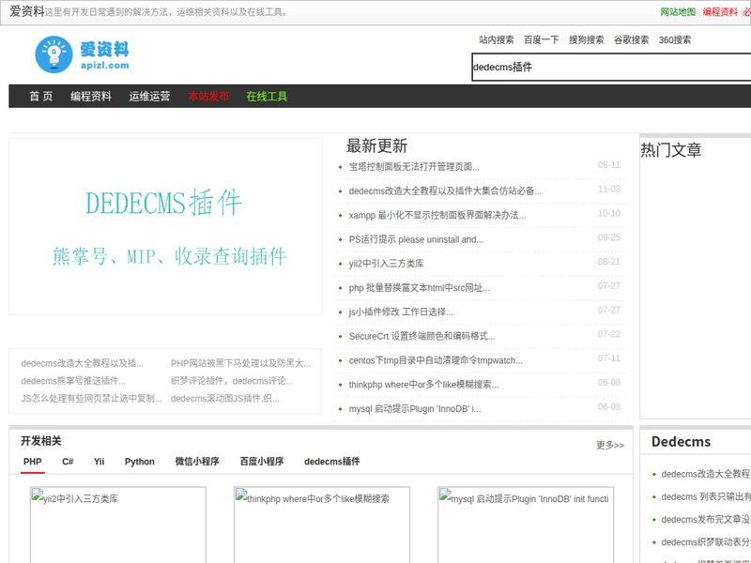Image resolution: width=751 pixels, height=563 pixels.
Task: Switch to the dedecms插件 tab
Action: click(x=332, y=462)
